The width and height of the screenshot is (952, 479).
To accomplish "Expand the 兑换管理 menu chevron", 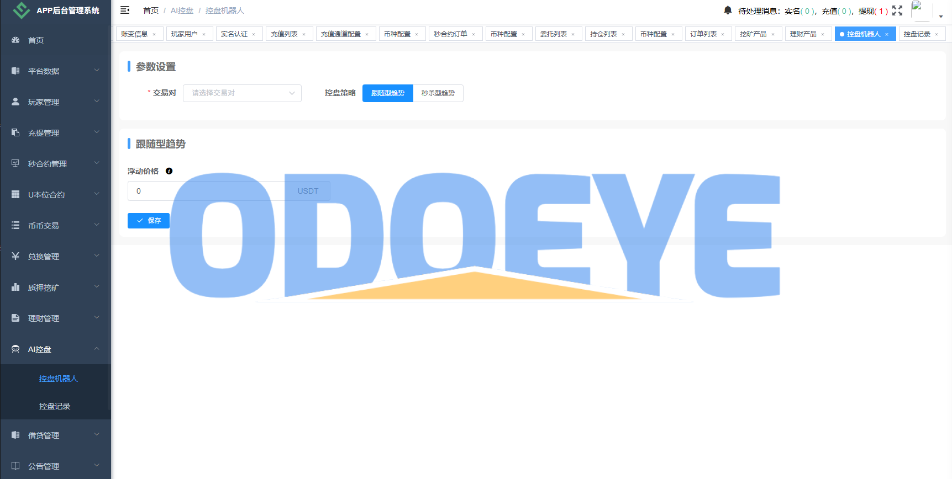I will (97, 256).
